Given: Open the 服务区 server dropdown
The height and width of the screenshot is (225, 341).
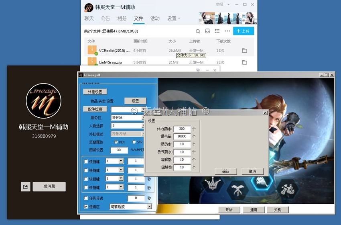Looking at the screenshot, I should [x=128, y=118].
